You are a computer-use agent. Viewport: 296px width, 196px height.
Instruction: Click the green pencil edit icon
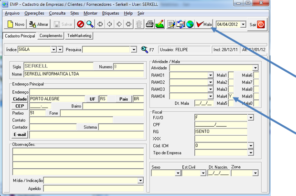(160, 24)
